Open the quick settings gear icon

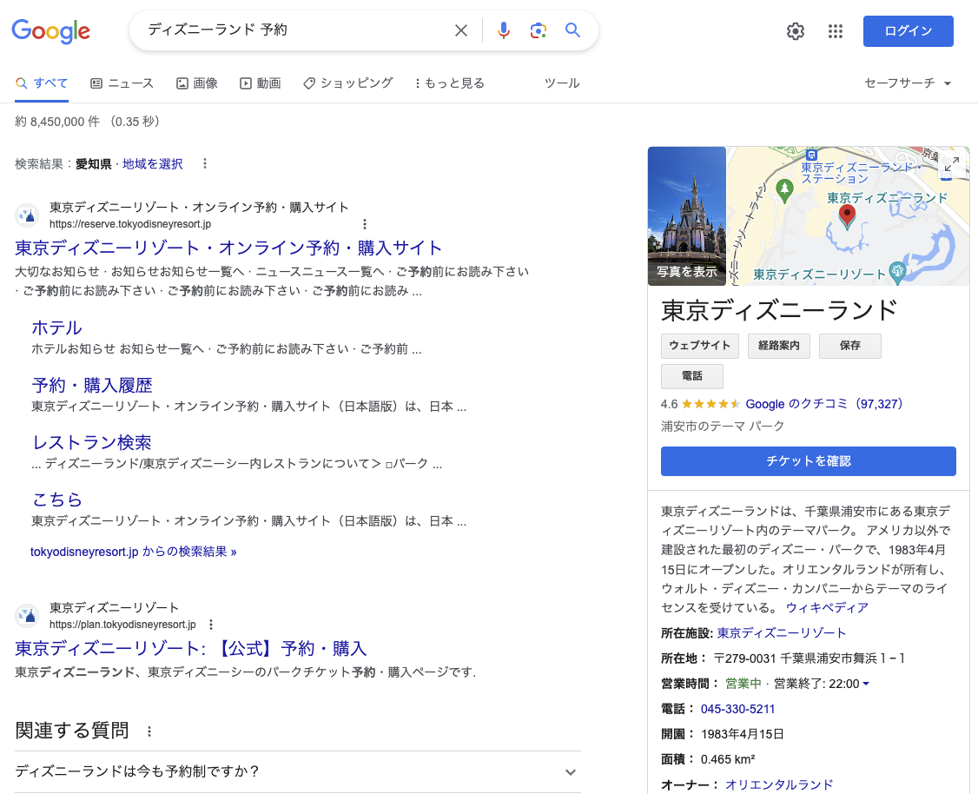coord(795,31)
